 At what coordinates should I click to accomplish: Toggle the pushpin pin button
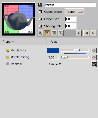point(54,33)
